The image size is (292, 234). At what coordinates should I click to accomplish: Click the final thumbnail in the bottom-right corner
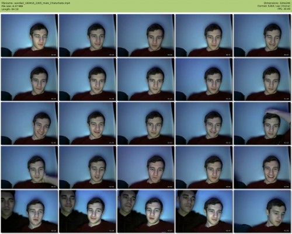tap(262, 211)
